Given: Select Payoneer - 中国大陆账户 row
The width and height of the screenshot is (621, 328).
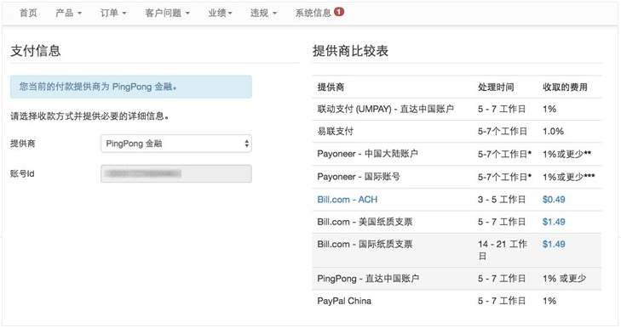Looking at the screenshot, I should tap(457, 154).
